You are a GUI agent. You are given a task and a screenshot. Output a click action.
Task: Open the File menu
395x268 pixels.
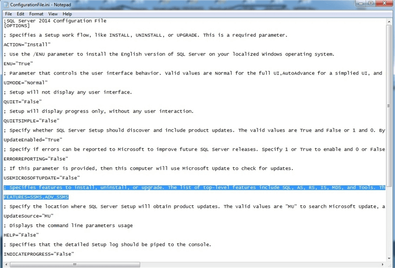tap(8, 14)
